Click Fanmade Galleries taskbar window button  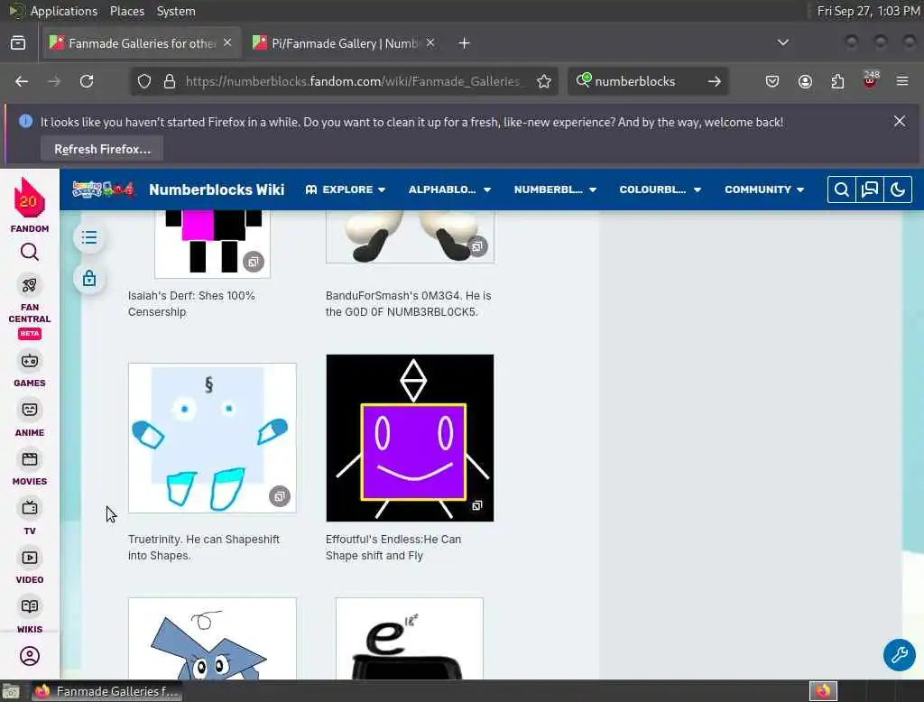point(108,691)
